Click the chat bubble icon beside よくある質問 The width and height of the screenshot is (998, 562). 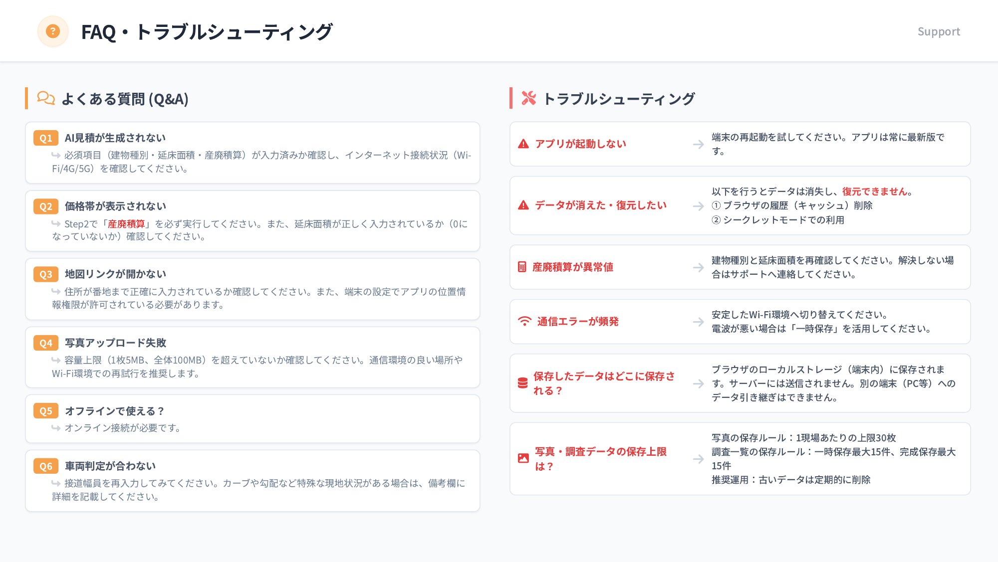coord(46,98)
